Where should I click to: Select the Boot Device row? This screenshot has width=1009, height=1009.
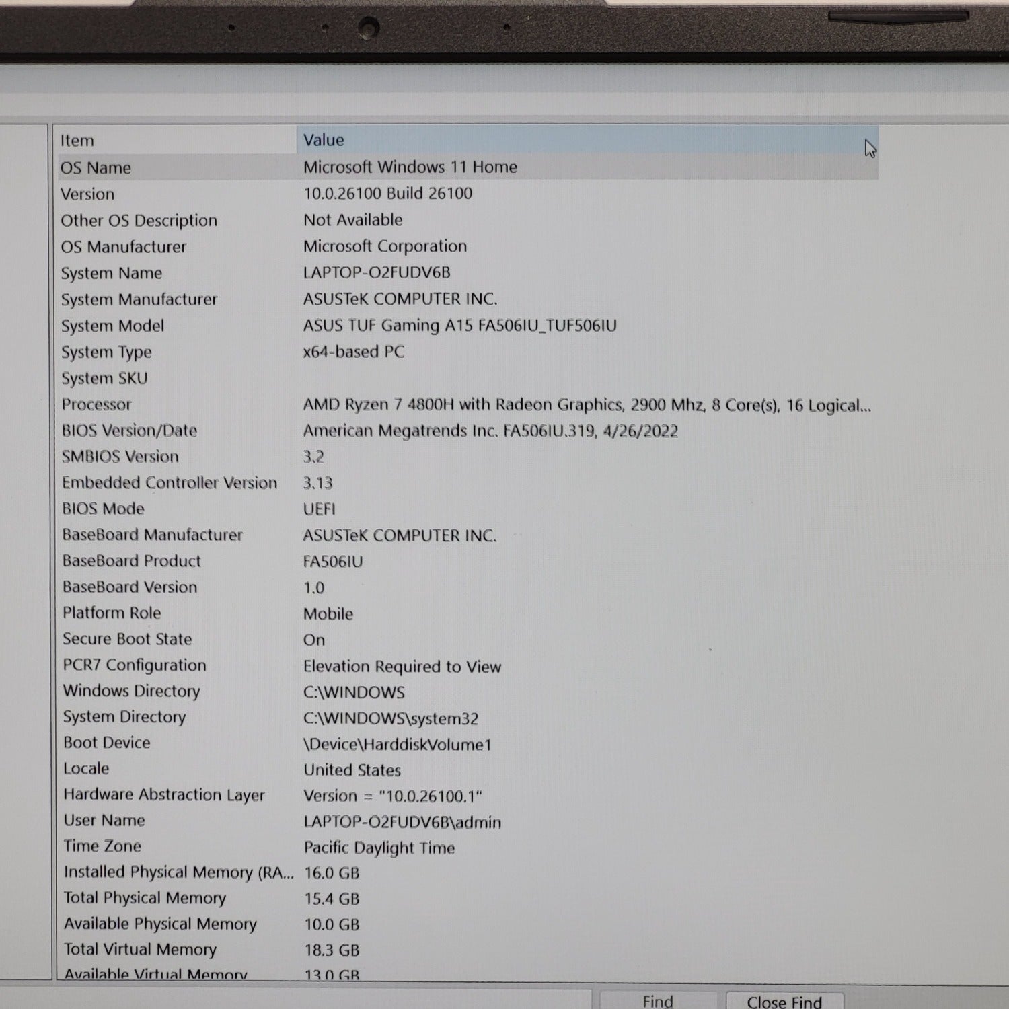coord(107,743)
